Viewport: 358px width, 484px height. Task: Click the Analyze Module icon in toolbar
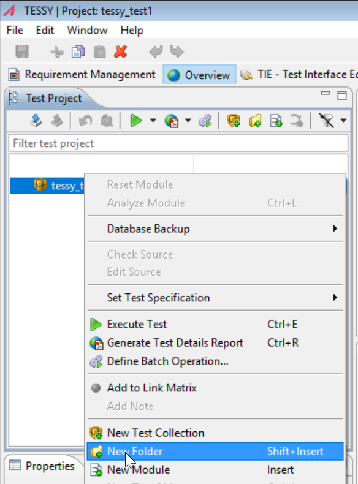(x=107, y=121)
